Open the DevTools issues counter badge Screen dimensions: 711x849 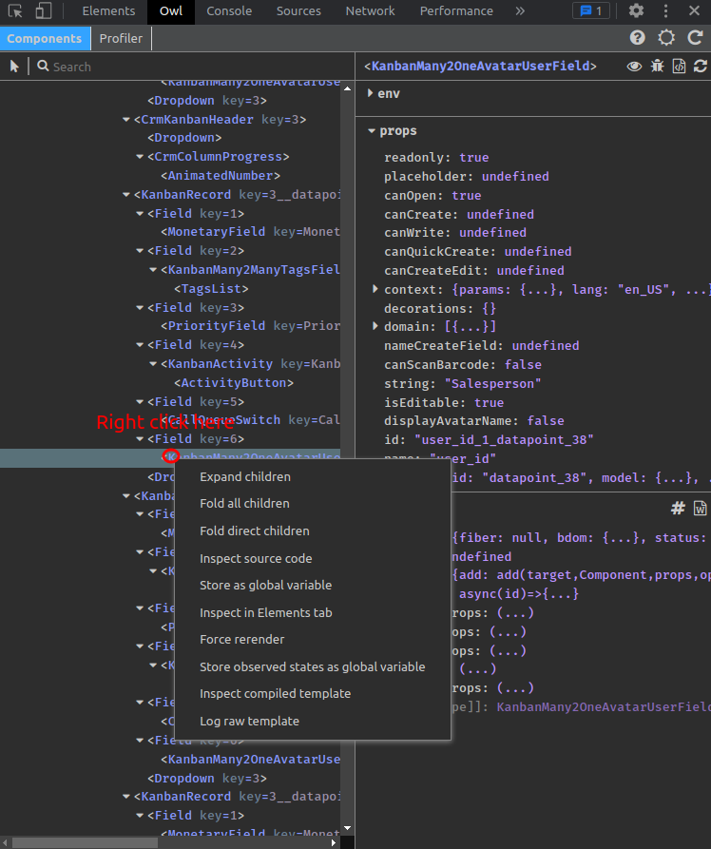tap(591, 10)
